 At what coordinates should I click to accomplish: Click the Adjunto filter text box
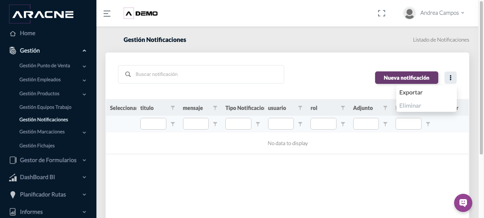point(366,124)
